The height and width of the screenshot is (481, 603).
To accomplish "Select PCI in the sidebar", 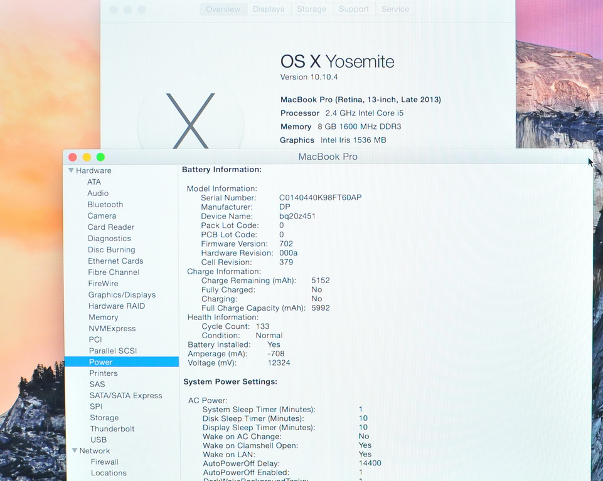I will point(95,339).
